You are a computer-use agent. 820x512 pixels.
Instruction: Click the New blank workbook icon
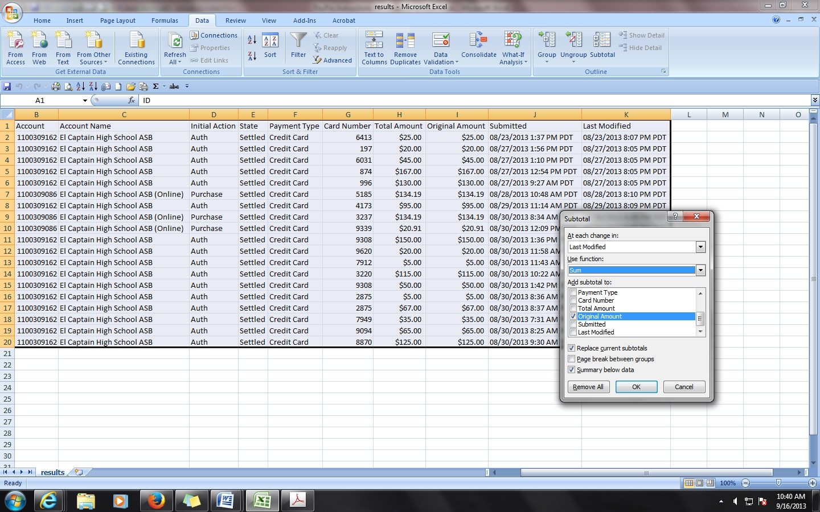click(118, 86)
